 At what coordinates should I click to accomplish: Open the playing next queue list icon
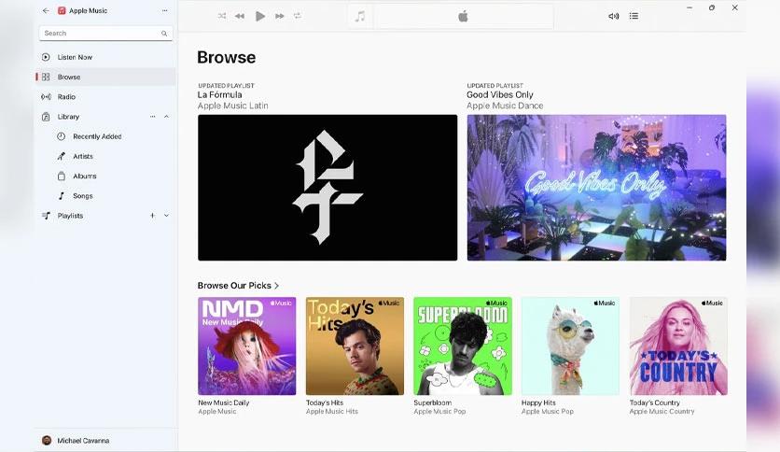coord(634,16)
